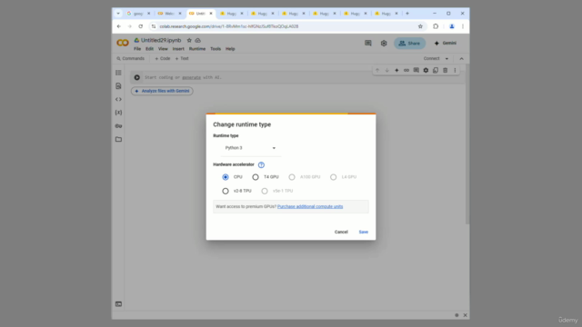Click the Gemini sparkle cell icon
Image resolution: width=582 pixels, height=327 pixels.
pos(396,71)
